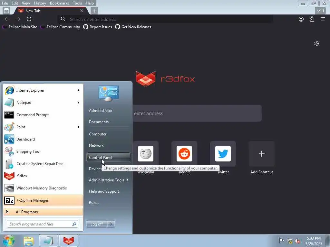The height and width of the screenshot is (247, 330).
Task: Open File Explorer from the taskbar
Action: point(29,241)
